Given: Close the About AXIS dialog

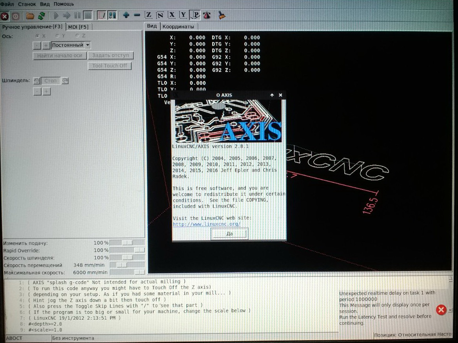Looking at the screenshot, I should coord(280,95).
